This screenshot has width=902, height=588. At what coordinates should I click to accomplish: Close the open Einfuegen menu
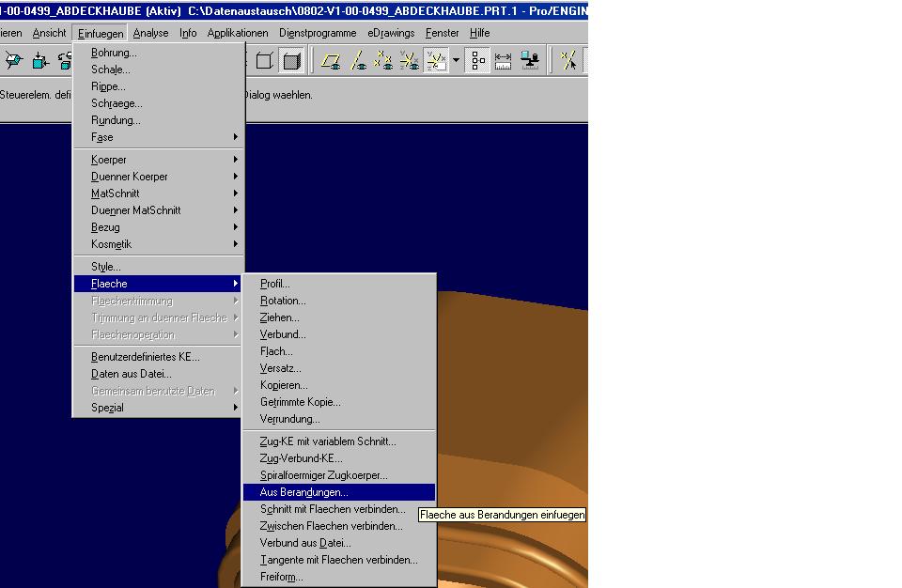(101, 33)
